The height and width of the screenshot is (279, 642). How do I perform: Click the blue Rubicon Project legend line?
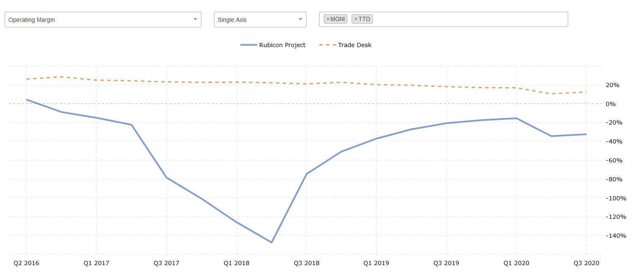[x=249, y=45]
